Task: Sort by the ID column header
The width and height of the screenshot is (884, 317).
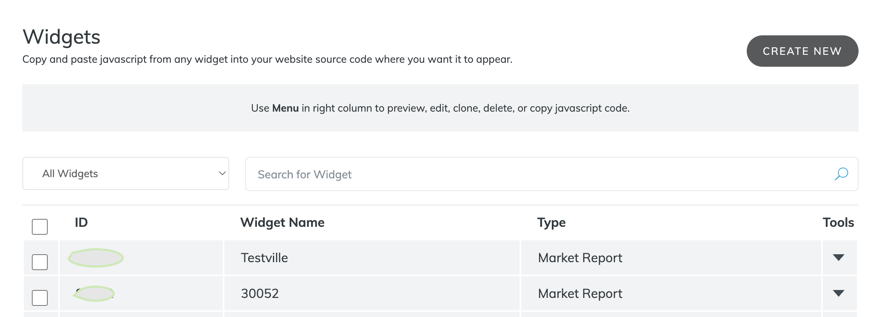Action: [x=81, y=222]
